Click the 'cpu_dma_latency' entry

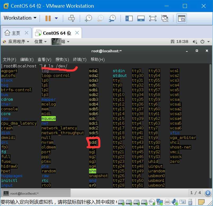coord(19,123)
